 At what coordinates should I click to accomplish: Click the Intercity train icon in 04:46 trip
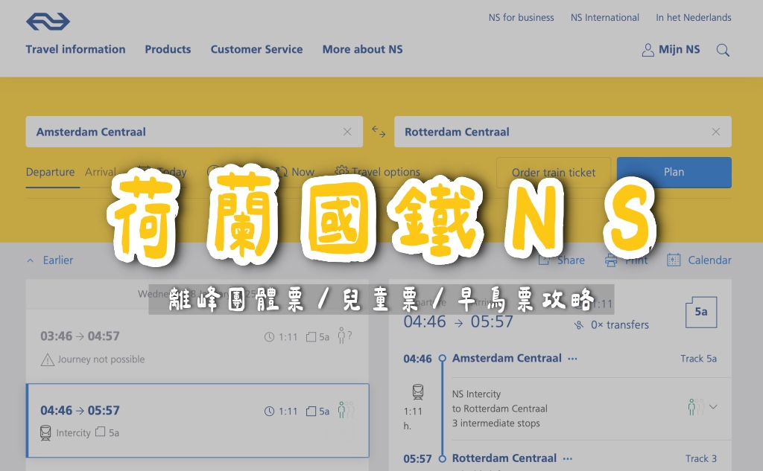click(45, 432)
